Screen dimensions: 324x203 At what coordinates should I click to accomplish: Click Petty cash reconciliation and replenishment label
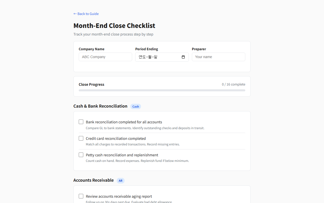coord(122,155)
